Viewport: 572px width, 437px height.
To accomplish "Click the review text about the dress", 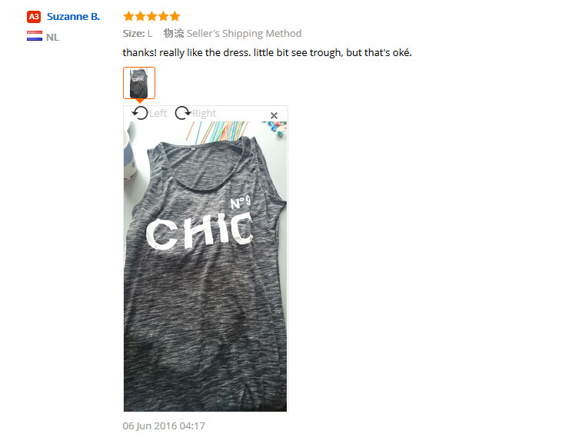I will click(267, 53).
